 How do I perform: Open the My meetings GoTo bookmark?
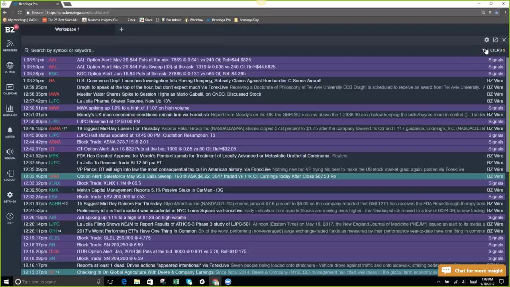(20, 20)
